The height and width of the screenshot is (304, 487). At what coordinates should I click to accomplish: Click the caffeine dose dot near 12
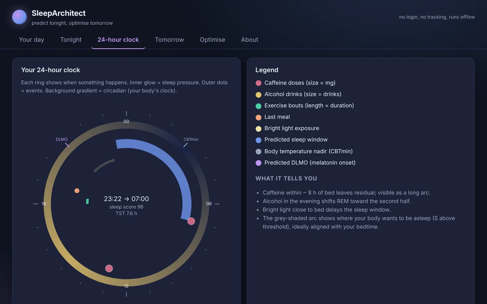click(109, 268)
